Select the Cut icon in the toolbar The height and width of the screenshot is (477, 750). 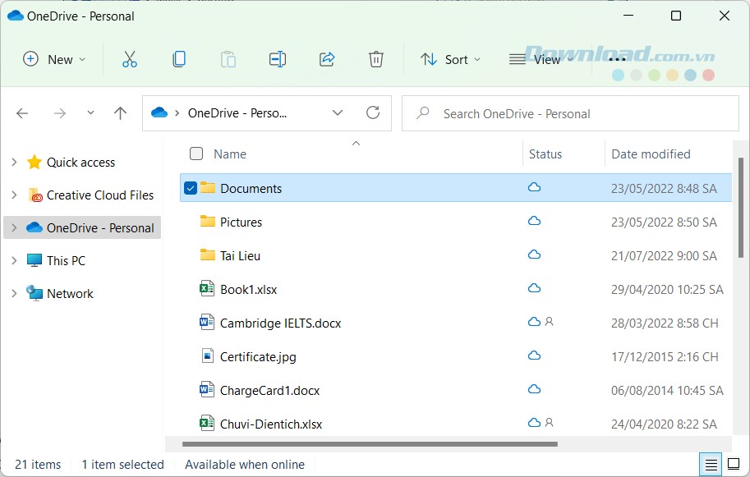(x=129, y=58)
